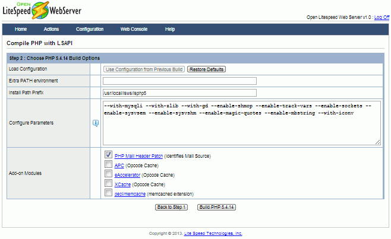Grab the textarea resize handle corner
Screen dimensions: 391x239
pos(378,142)
